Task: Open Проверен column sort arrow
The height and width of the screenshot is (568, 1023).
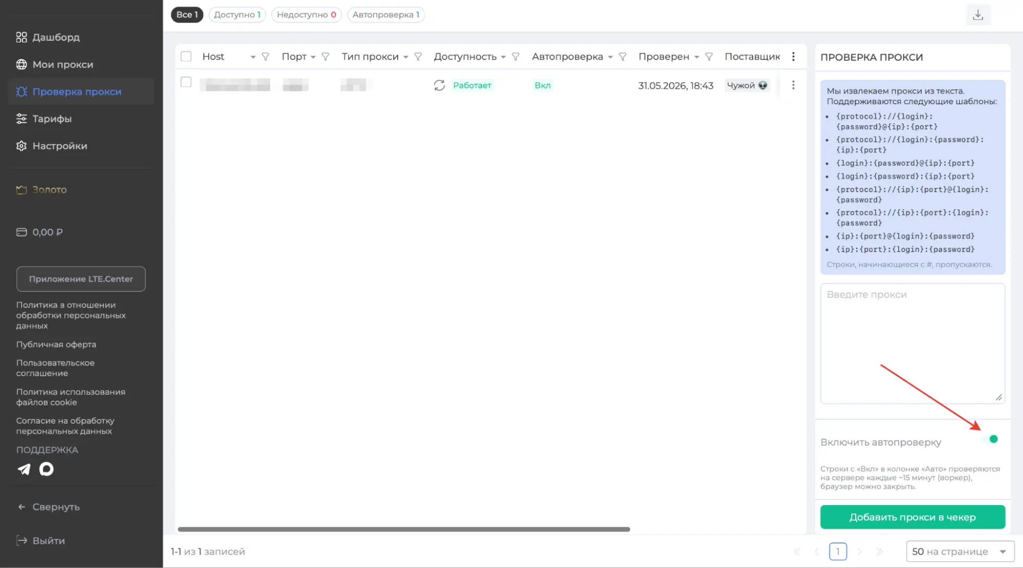Action: (x=696, y=57)
